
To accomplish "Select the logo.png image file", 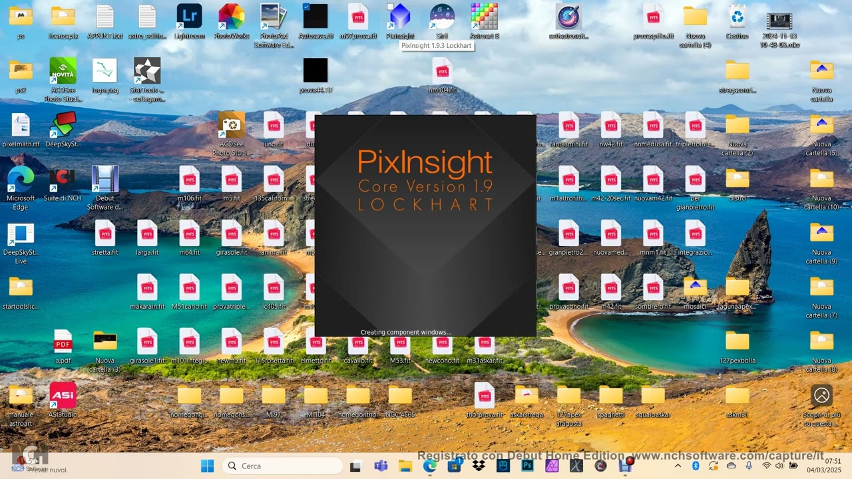I will pyautogui.click(x=105, y=70).
